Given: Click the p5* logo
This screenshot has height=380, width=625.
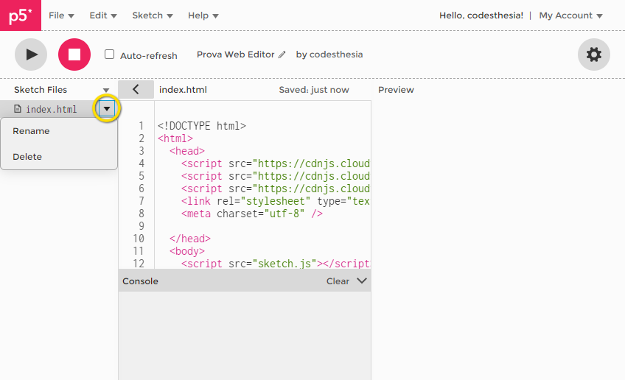Looking at the screenshot, I should [21, 15].
